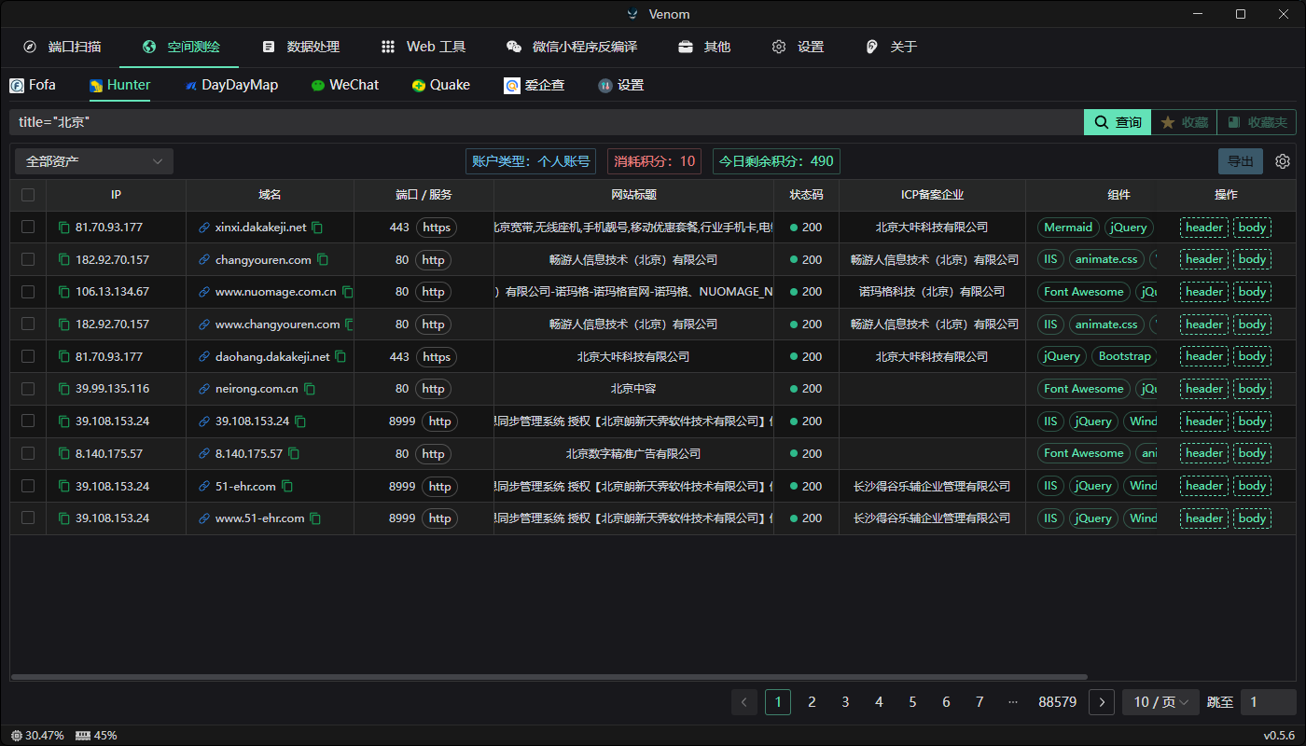The image size is (1306, 746).
Task: Open the 数据处理 tab
Action: click(x=300, y=47)
